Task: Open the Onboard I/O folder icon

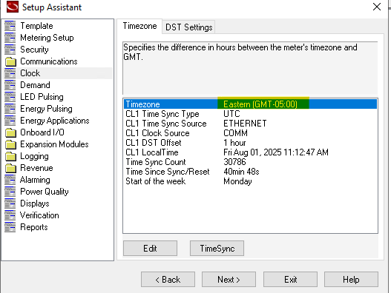Action: tap(10, 132)
